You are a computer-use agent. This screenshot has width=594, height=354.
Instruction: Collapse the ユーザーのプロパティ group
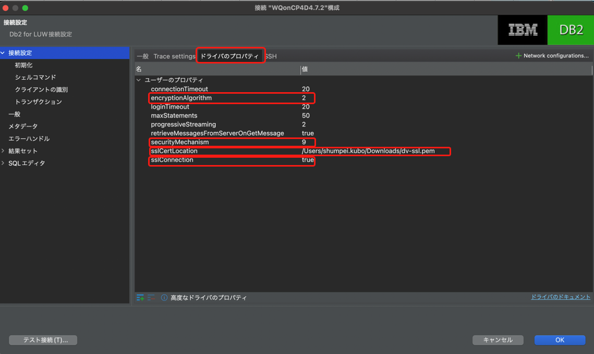(x=139, y=80)
